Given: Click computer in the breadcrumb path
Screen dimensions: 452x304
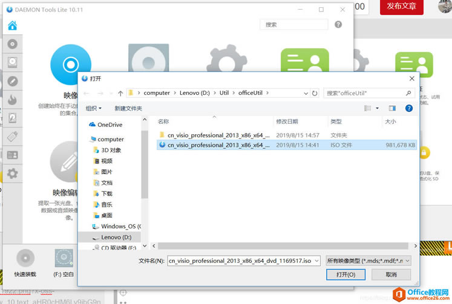Looking at the screenshot, I should [x=157, y=93].
